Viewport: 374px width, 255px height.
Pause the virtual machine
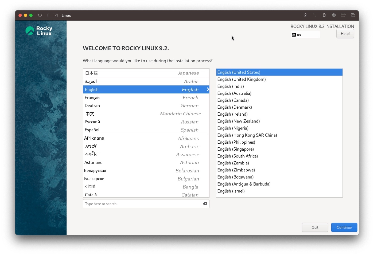click(x=48, y=15)
